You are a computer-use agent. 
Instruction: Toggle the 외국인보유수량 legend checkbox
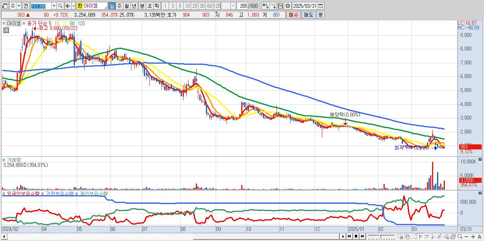click(3, 193)
